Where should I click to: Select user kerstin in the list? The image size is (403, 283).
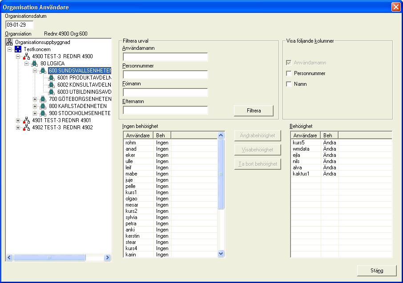click(133, 236)
